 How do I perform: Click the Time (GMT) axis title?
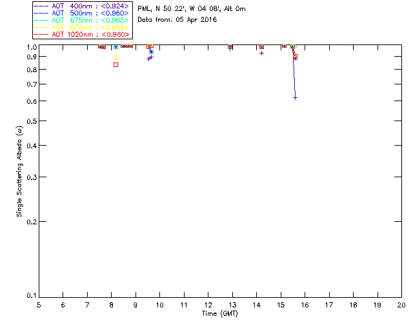[220, 314]
